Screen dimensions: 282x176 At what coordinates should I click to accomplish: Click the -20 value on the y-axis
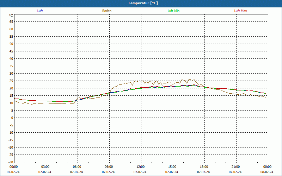[11, 147]
